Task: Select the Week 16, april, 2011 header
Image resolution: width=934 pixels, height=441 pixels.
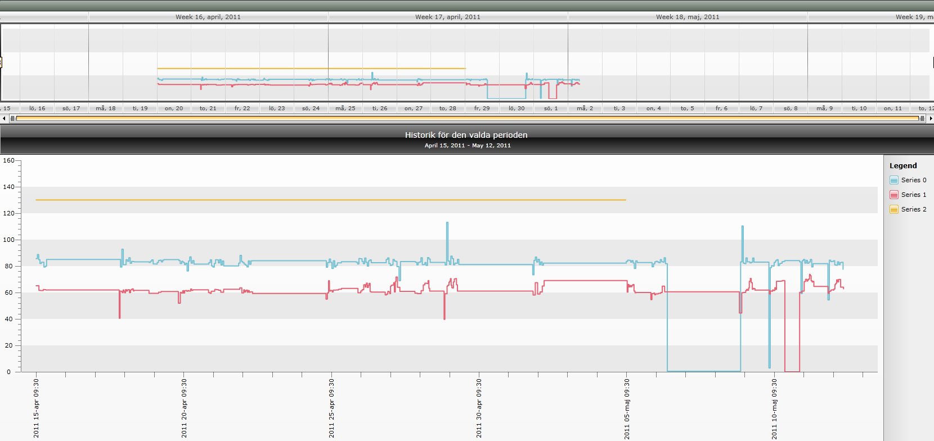Action: click(208, 17)
